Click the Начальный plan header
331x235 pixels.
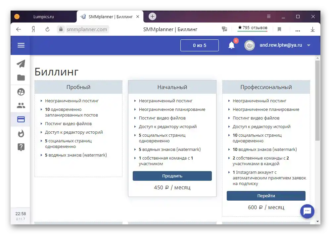click(172, 87)
